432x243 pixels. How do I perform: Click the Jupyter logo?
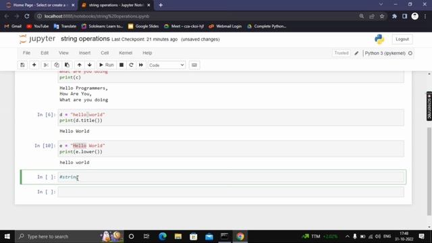(37, 39)
